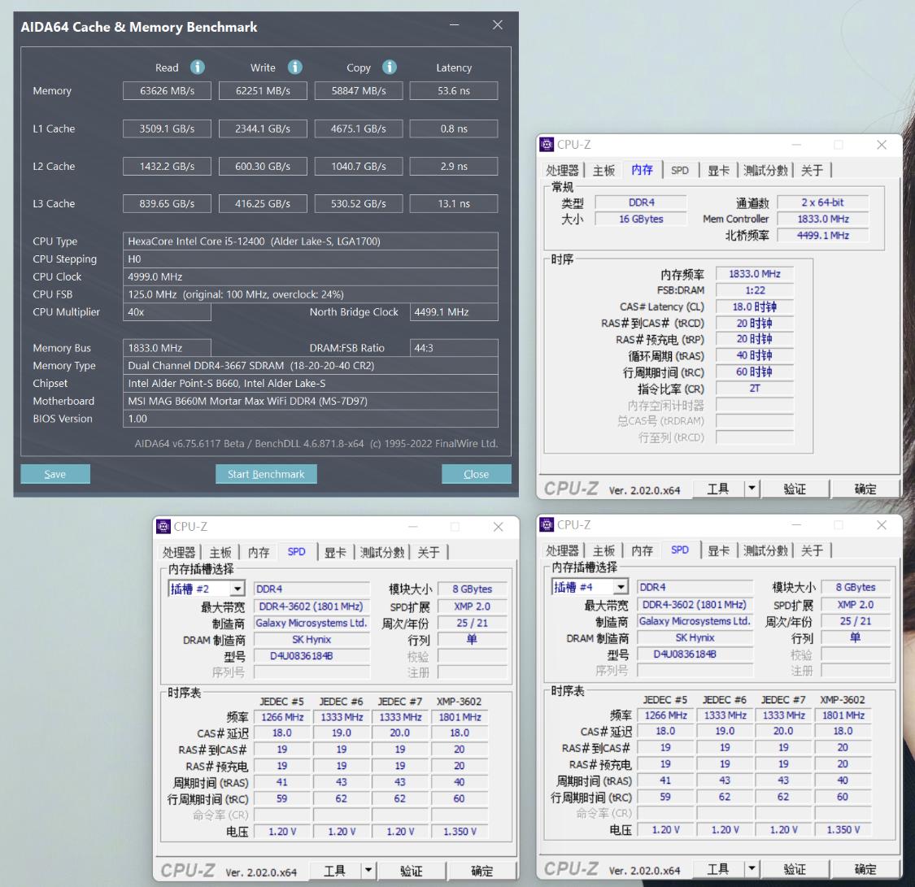Viewport: 915px width, 887px height.
Task: Click the Copy speed info icon in AIDA64
Action: 389,67
